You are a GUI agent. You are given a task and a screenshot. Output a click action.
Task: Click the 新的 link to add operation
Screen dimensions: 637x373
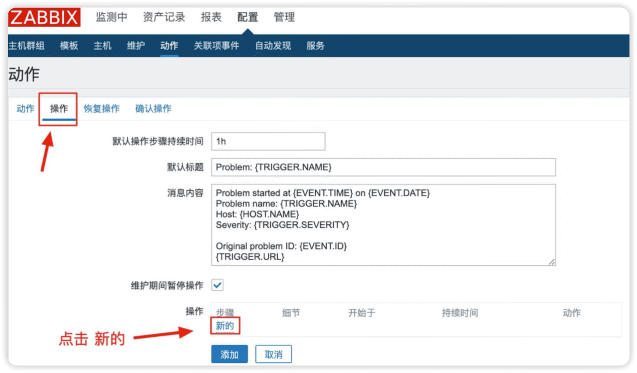(x=225, y=326)
